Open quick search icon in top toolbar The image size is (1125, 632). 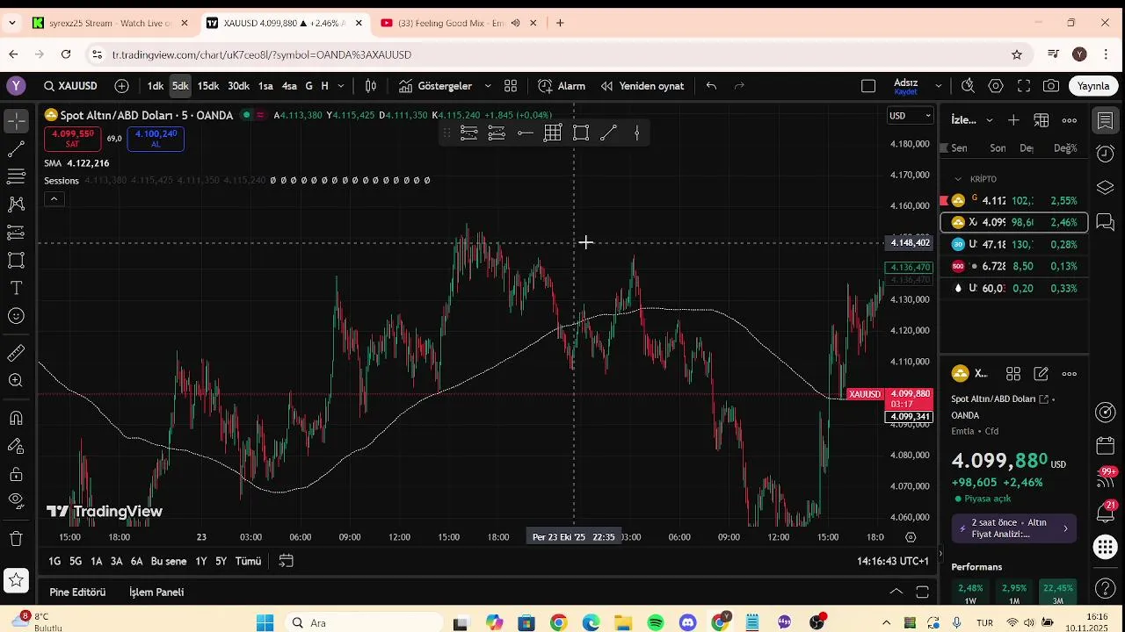coord(968,86)
